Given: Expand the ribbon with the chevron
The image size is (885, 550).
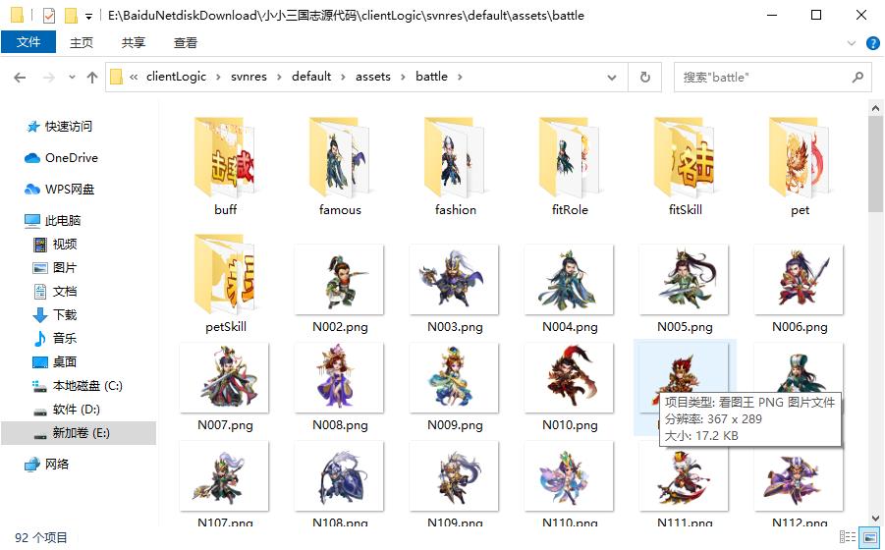Looking at the screenshot, I should point(853,42).
